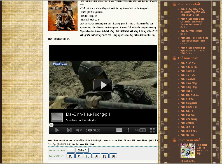This screenshot has width=222, height=164.
Task: Open Phim Chiến Tranh category
Action: coord(189,63)
